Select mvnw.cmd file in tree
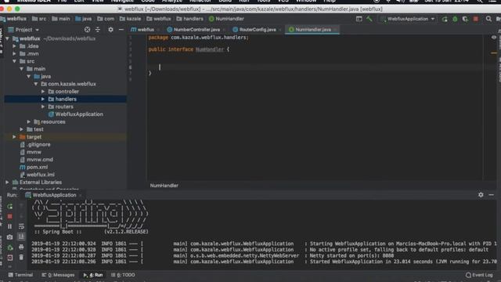This screenshot has height=282, width=501. point(37,160)
